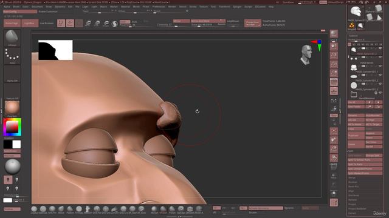Toggle Live Boolean mode
The image size is (389, 218).
tap(47, 23)
